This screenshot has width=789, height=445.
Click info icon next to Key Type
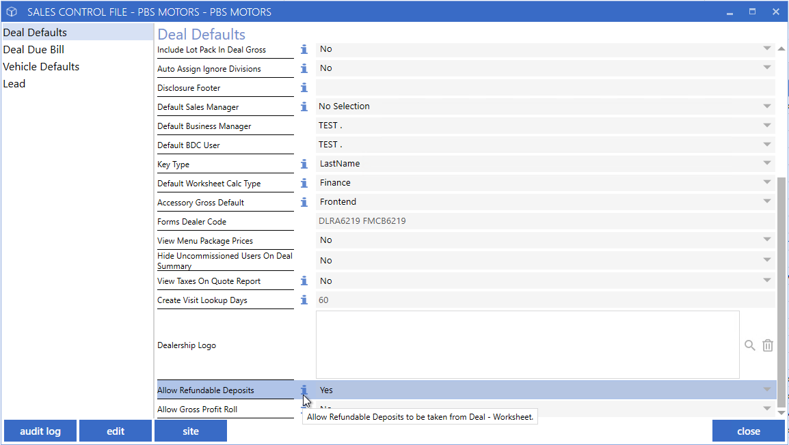tap(304, 164)
